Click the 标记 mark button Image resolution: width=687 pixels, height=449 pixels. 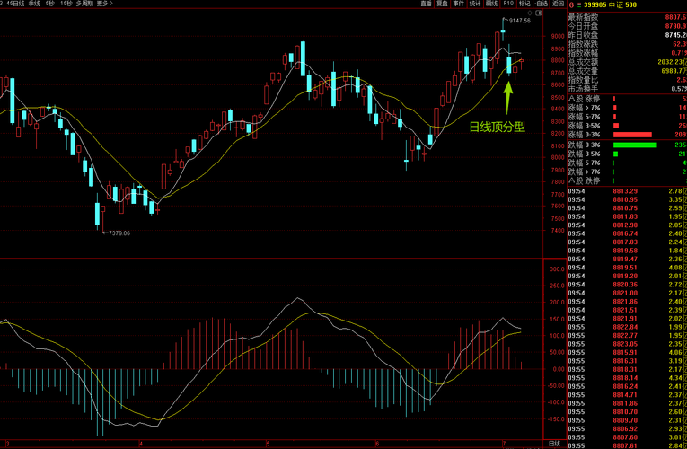point(524,4)
